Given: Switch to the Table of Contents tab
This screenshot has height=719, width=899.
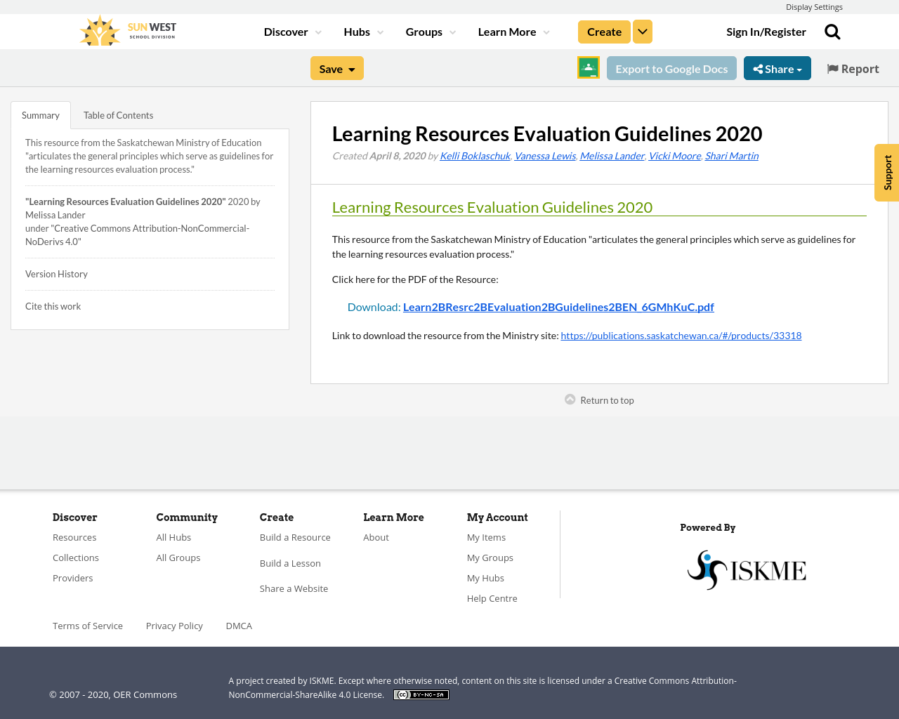Looking at the screenshot, I should point(118,114).
